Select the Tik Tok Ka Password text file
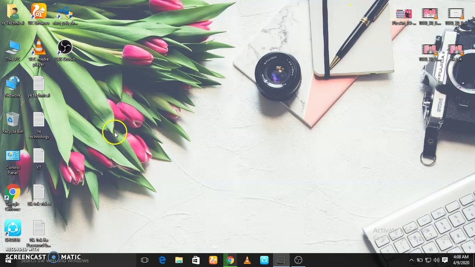This screenshot has height=267, width=475. [39, 234]
